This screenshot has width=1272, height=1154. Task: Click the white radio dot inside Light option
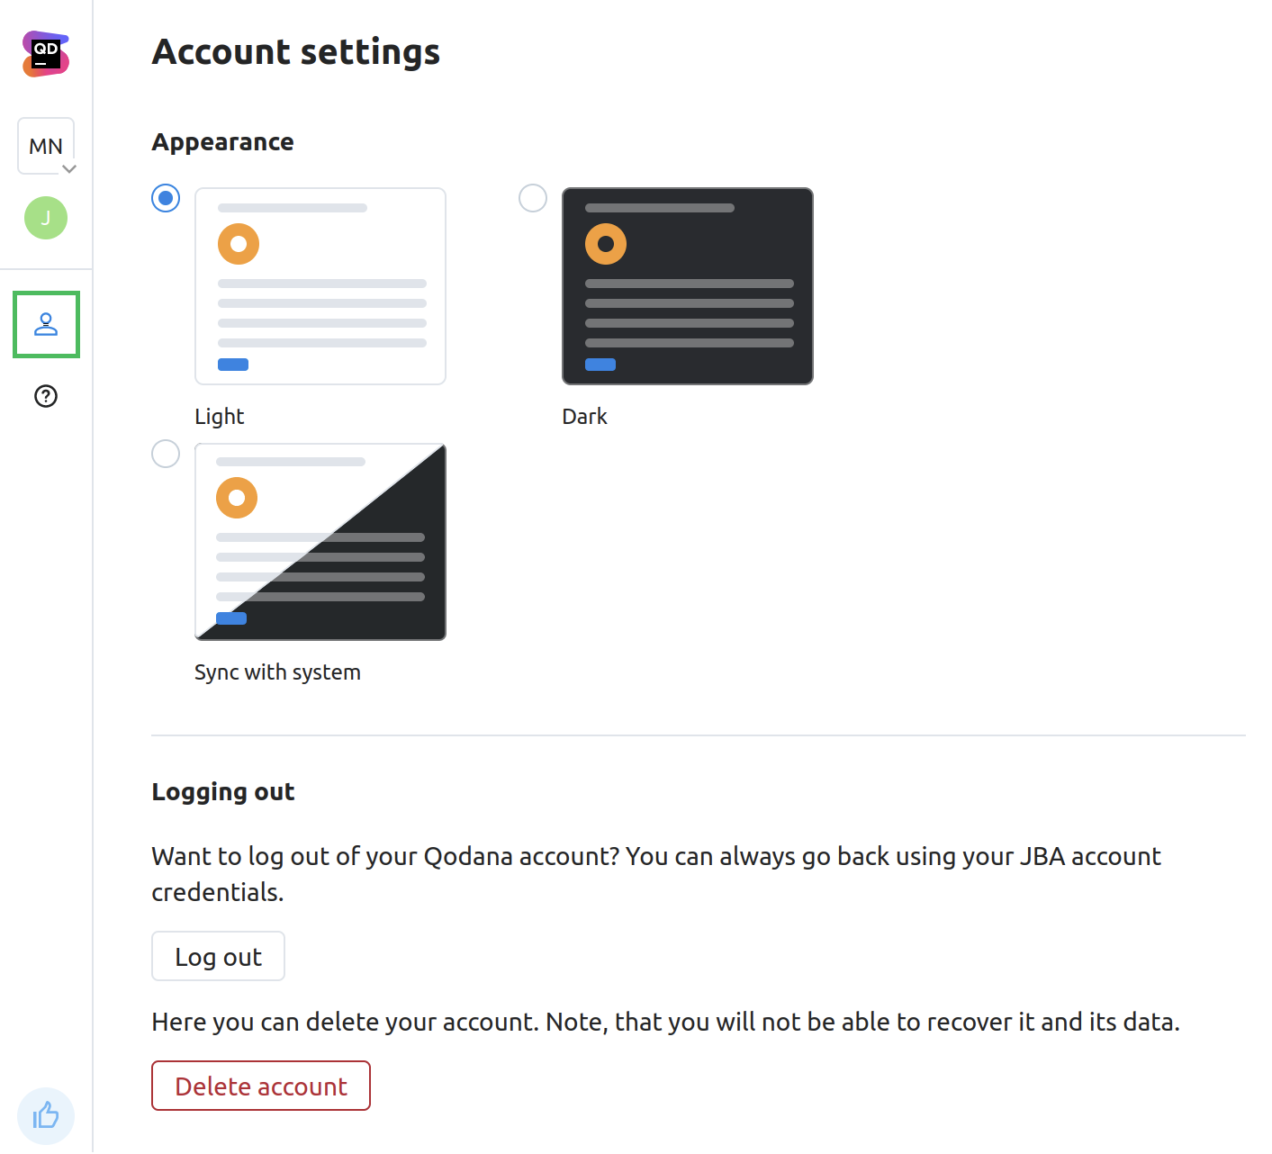166,198
